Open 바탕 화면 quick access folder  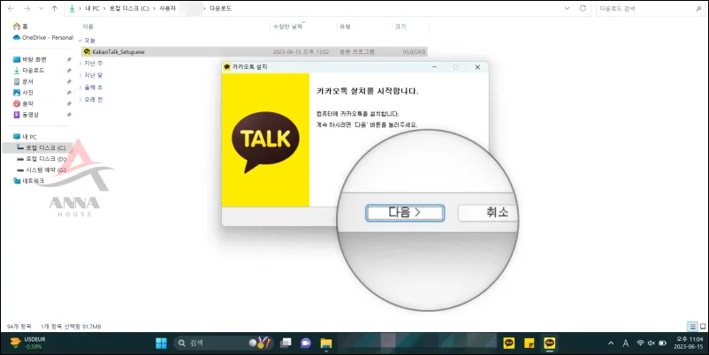tap(30, 59)
